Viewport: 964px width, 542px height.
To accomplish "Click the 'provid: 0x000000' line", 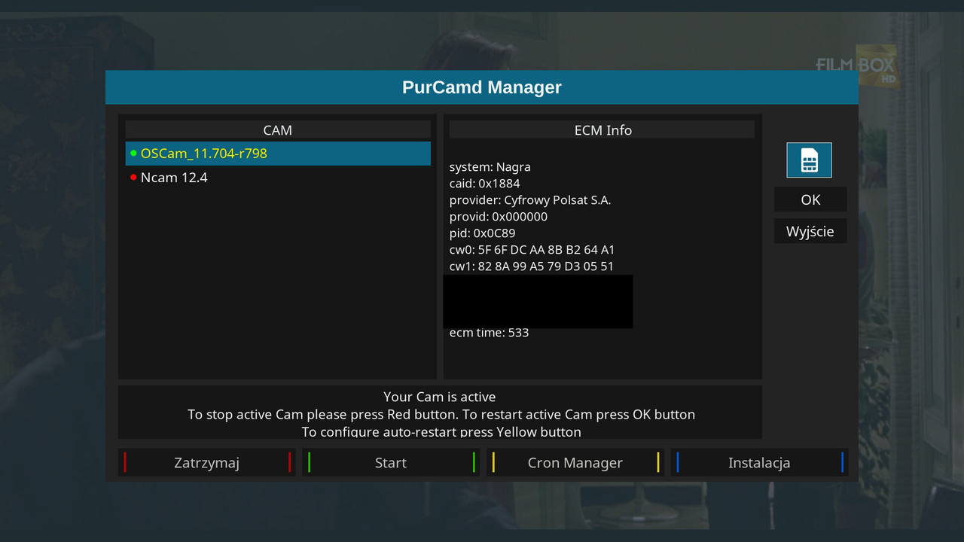I will [499, 217].
